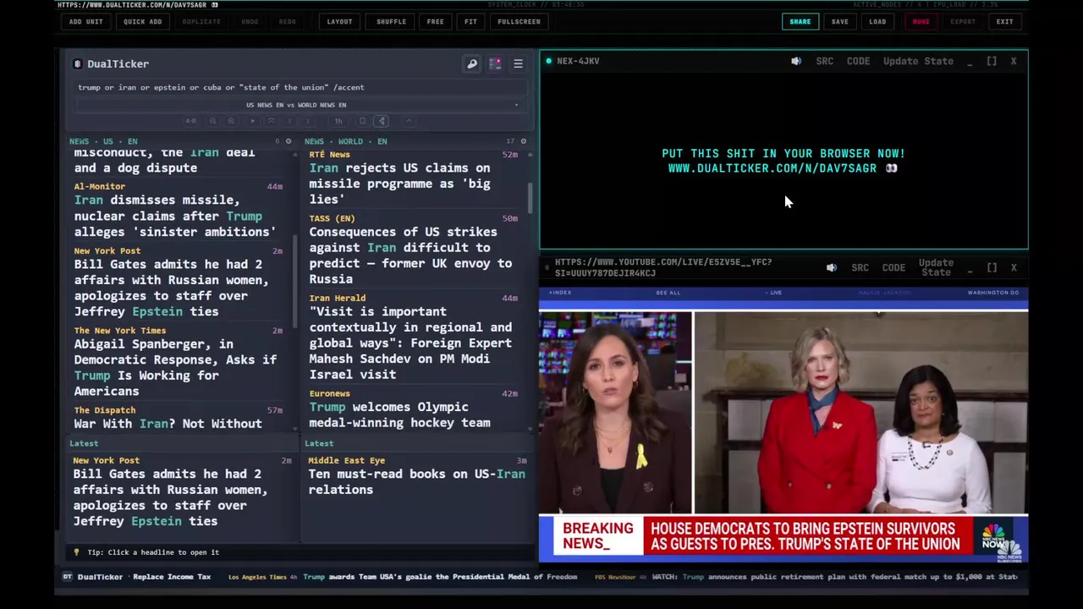
Task: Click the SAVE button
Action: coord(839,21)
